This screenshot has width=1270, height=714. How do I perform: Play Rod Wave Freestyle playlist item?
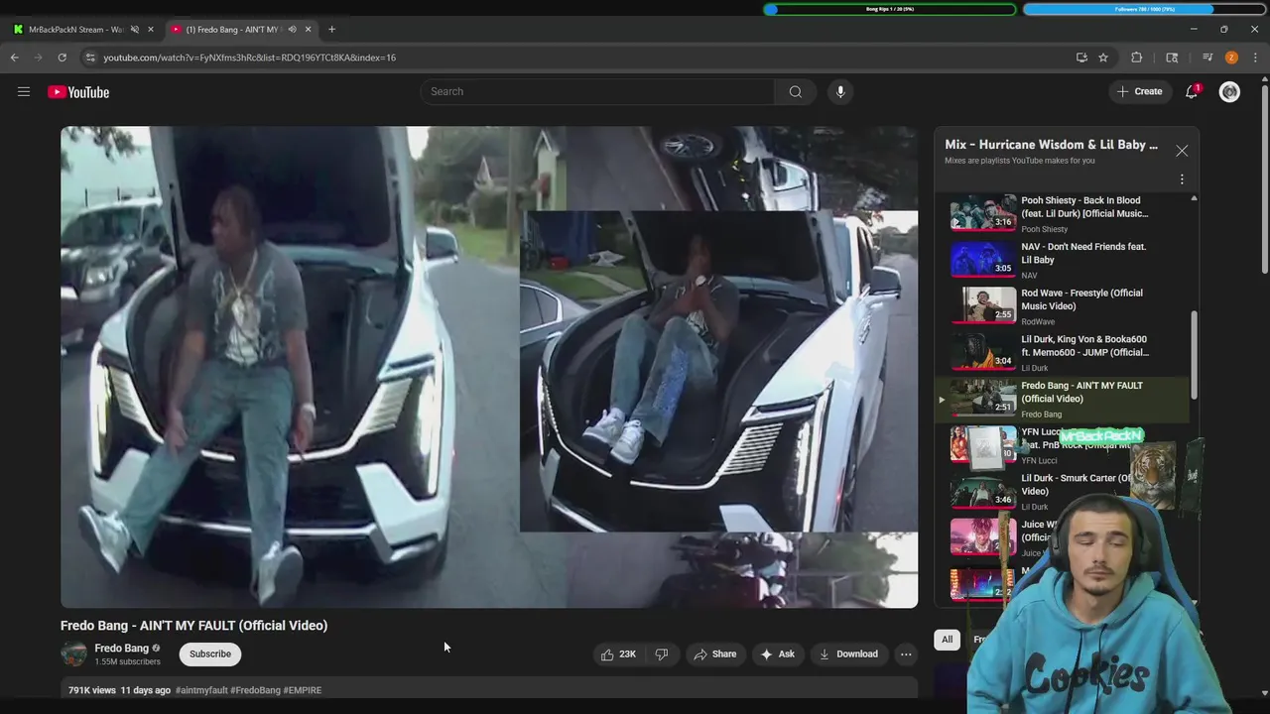[1064, 306]
